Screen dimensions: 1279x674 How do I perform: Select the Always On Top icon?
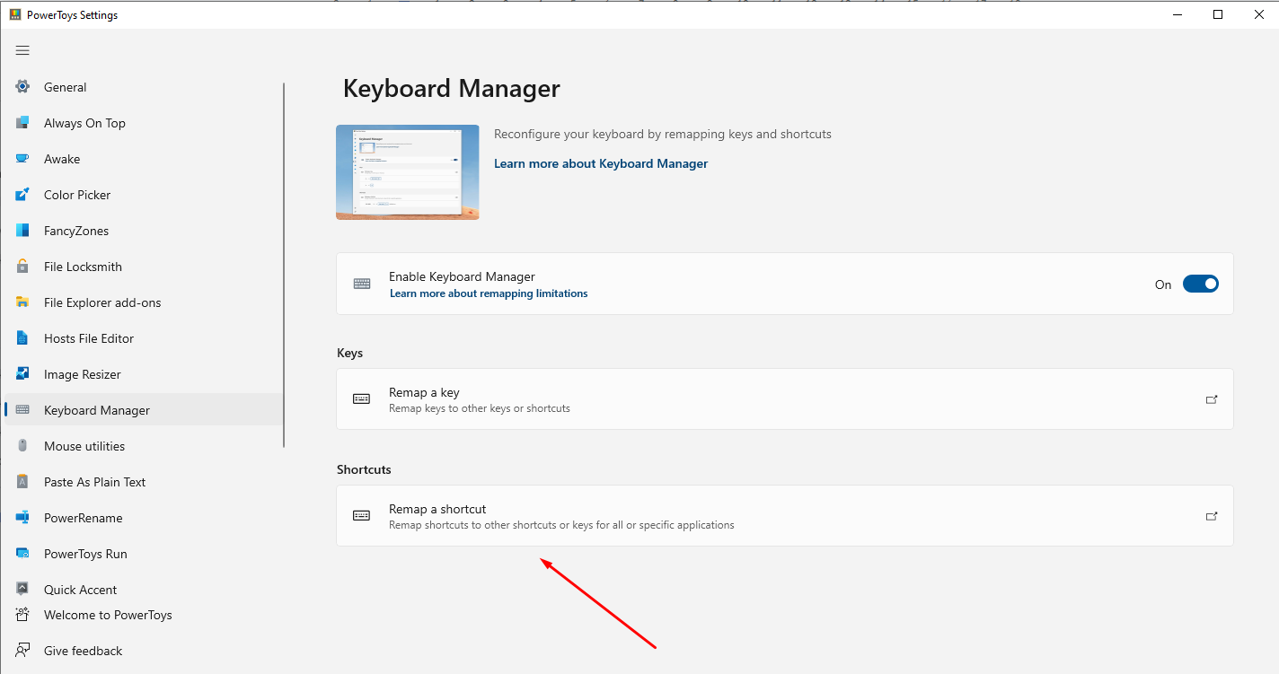coord(22,123)
